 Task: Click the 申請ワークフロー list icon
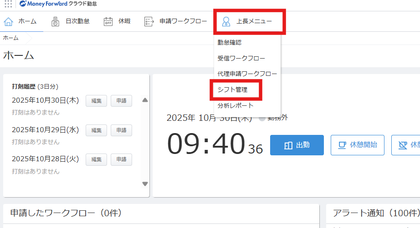(149, 21)
